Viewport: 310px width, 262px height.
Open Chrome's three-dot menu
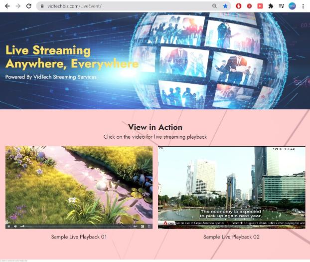303,6
